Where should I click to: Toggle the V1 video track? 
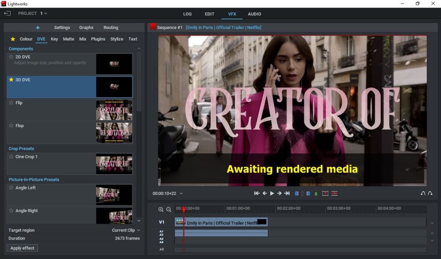161,222
